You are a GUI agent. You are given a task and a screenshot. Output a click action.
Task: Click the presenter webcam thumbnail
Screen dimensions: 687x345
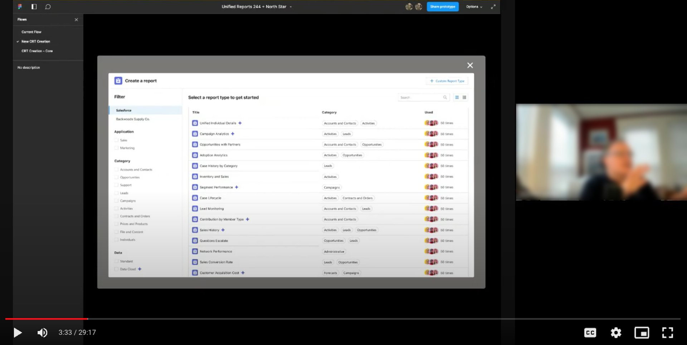[x=601, y=152]
